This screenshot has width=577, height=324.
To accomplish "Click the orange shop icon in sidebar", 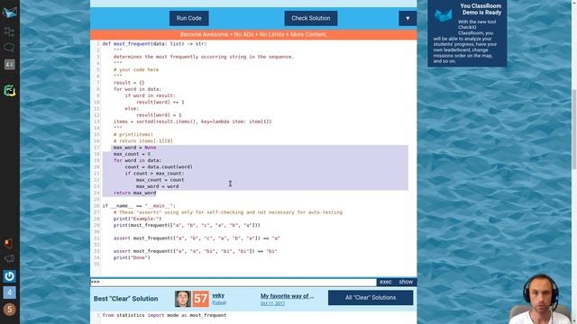I will click(x=9, y=243).
